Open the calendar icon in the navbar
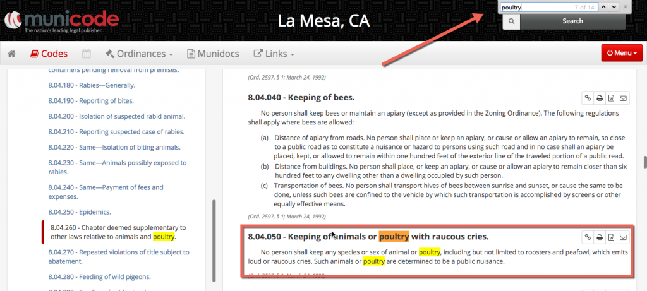 [x=87, y=54]
